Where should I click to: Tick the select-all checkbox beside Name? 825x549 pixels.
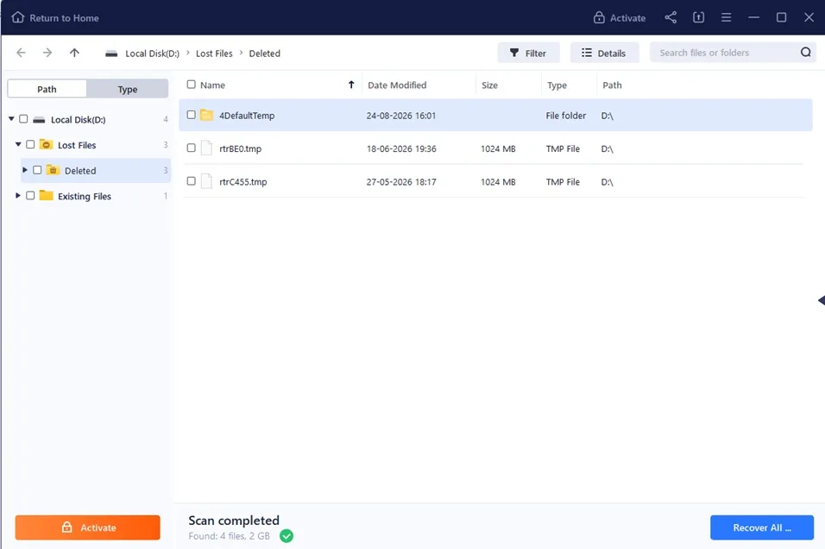point(191,85)
